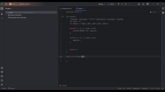
Task: Open the IDE settings gear icon
Action: [x=147, y=4]
